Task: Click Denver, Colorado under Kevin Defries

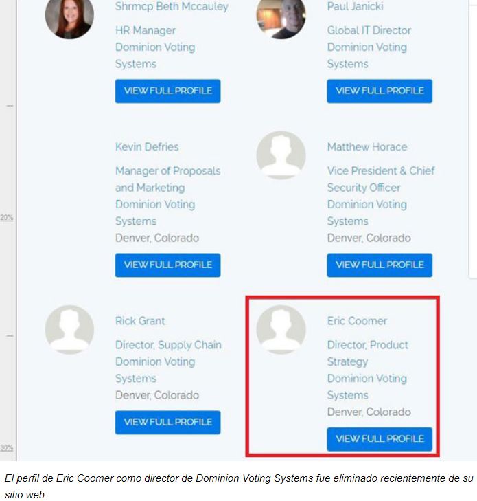Action: [x=157, y=238]
